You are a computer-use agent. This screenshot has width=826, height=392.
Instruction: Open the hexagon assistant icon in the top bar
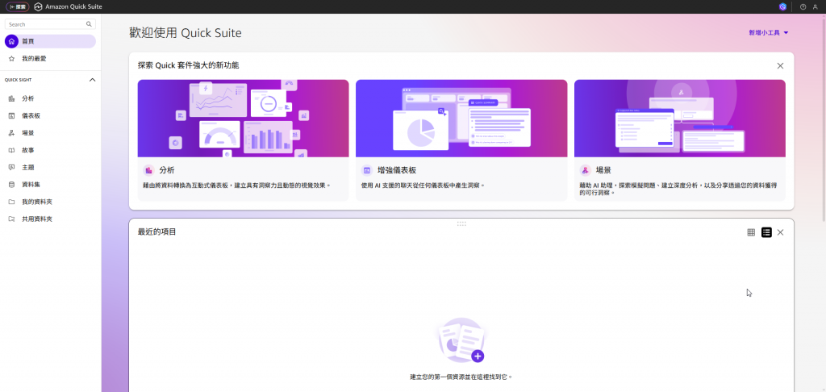click(782, 6)
